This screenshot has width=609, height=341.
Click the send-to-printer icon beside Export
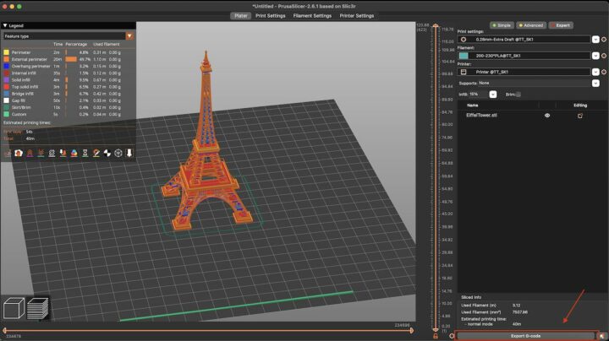point(601,335)
